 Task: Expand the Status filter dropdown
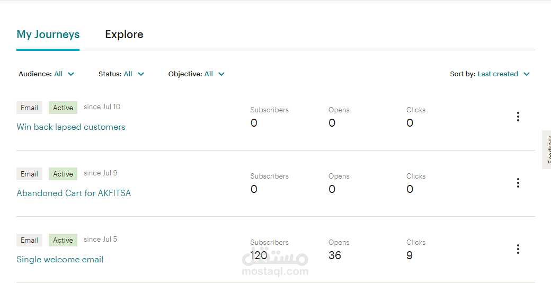click(121, 74)
